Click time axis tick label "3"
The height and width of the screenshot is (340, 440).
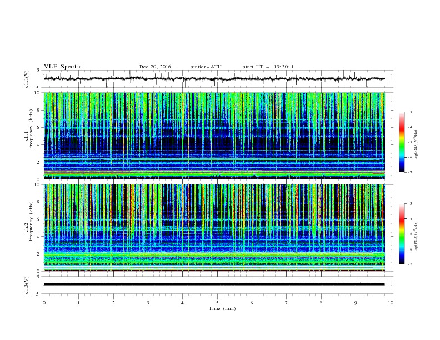click(148, 303)
